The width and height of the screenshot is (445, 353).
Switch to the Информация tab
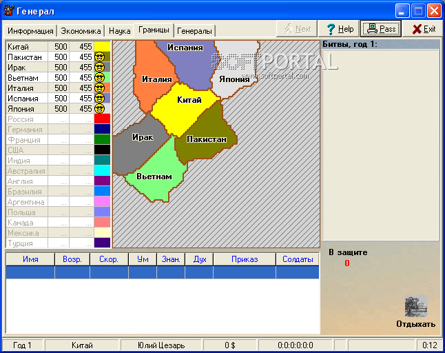(x=30, y=31)
